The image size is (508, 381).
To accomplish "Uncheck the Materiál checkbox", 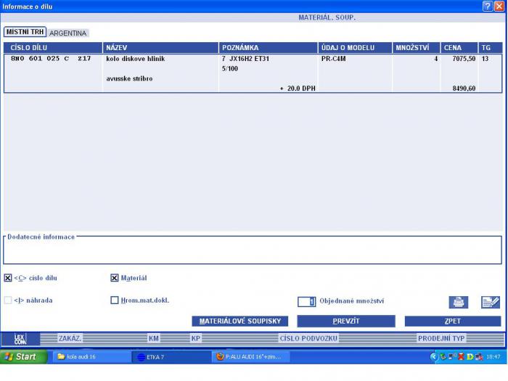I will (115, 278).
